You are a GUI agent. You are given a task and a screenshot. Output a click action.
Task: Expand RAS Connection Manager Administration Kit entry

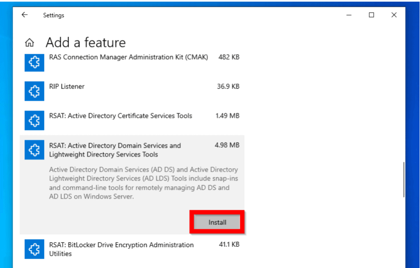pos(128,57)
